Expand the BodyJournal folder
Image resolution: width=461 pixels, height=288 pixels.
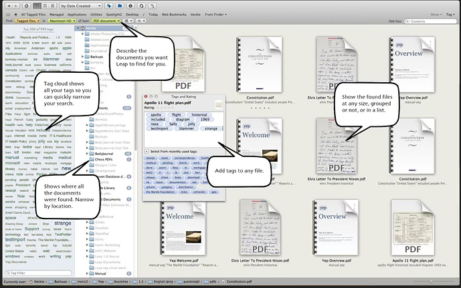point(88,154)
